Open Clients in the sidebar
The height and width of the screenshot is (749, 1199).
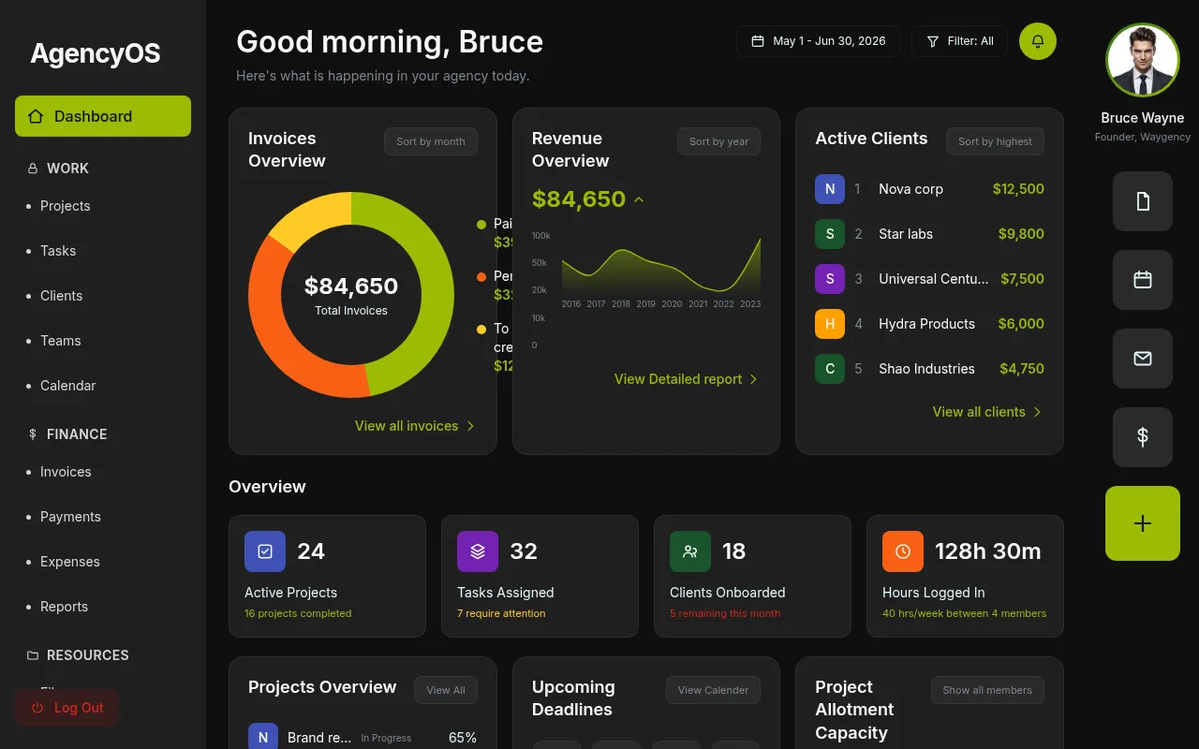62,296
